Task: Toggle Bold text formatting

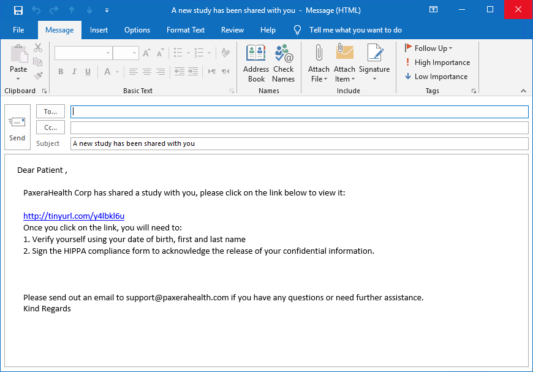Action: 61,72
